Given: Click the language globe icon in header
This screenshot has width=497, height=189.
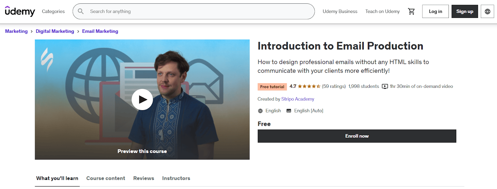Looking at the screenshot, I should (487, 11).
